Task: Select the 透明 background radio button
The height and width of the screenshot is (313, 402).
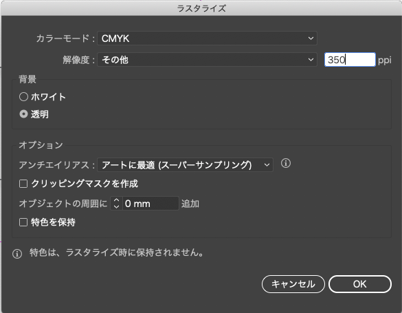Action: (x=23, y=114)
